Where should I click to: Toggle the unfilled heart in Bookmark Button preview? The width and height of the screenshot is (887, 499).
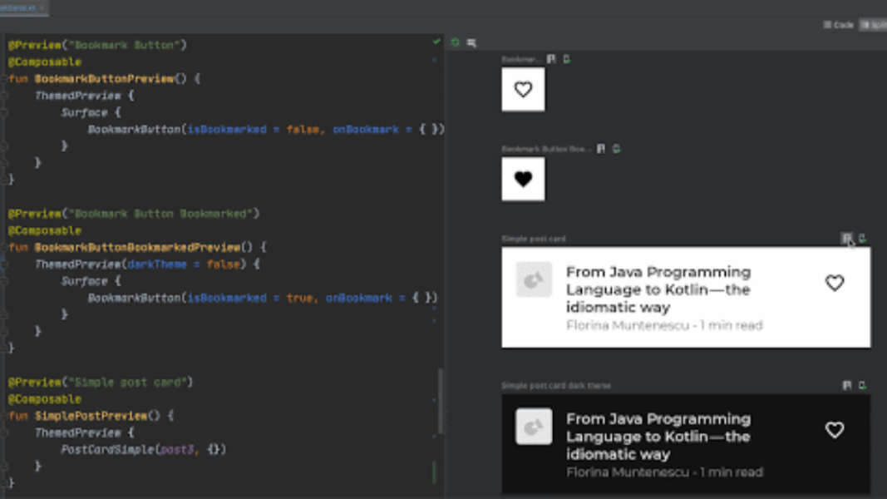pyautogui.click(x=523, y=89)
